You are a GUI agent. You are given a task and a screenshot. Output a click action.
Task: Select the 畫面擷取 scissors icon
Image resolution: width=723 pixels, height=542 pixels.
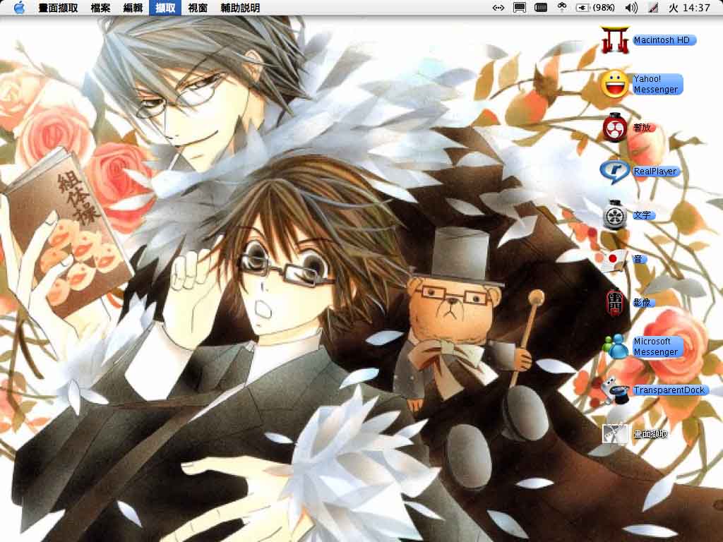click(615, 434)
